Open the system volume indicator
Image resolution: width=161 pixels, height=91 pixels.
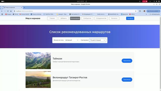[x=156, y=1]
